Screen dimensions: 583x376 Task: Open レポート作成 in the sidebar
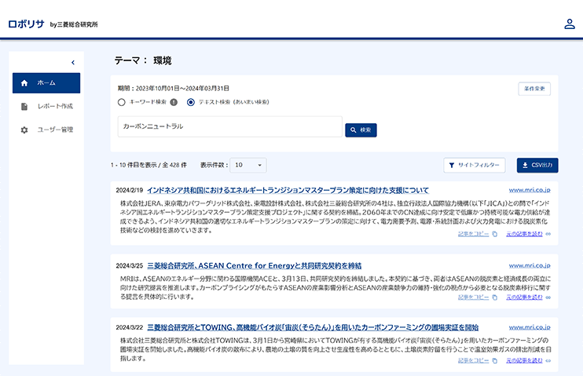46,106
